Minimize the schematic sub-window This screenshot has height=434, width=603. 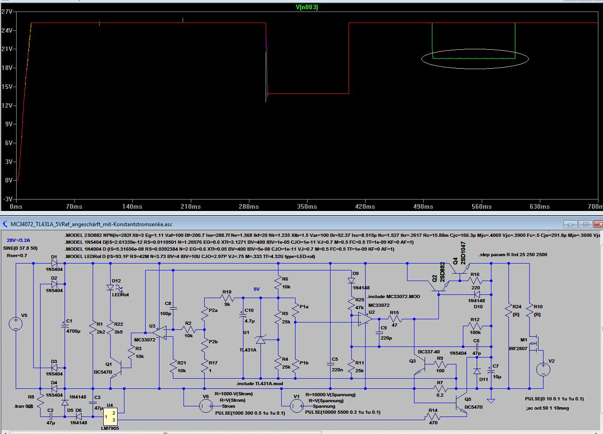(x=571, y=224)
